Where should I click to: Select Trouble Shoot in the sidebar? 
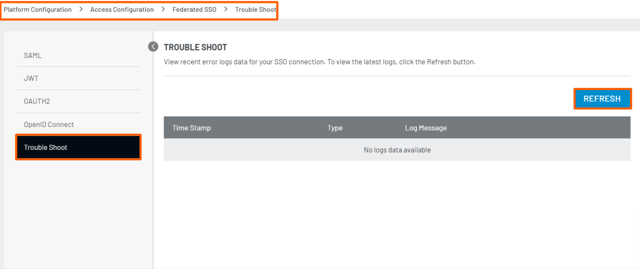[x=45, y=147]
